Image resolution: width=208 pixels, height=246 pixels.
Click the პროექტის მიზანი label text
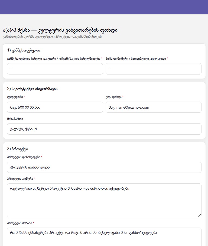19,223
